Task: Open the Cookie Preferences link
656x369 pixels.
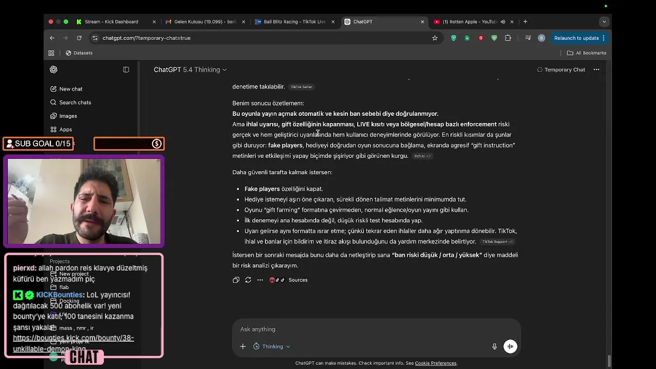Action: coord(435,363)
